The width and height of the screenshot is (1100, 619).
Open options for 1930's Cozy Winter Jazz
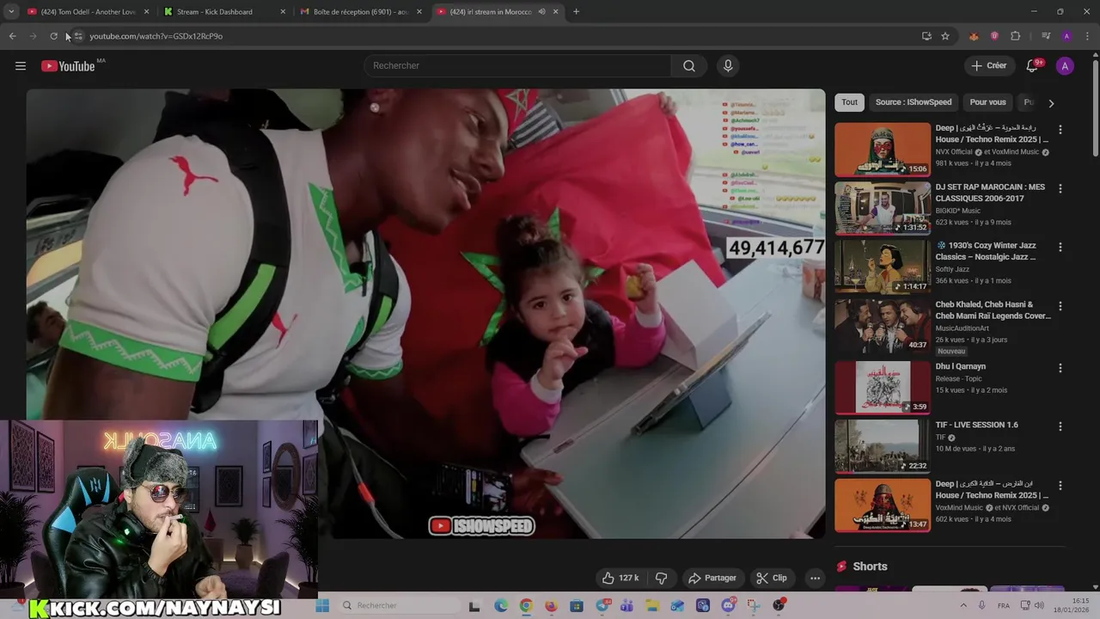[x=1060, y=247]
